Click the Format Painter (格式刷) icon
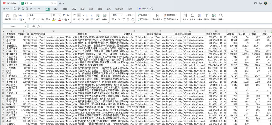Viewport: 272px width, 125px height. pyautogui.click(x=8, y=15)
